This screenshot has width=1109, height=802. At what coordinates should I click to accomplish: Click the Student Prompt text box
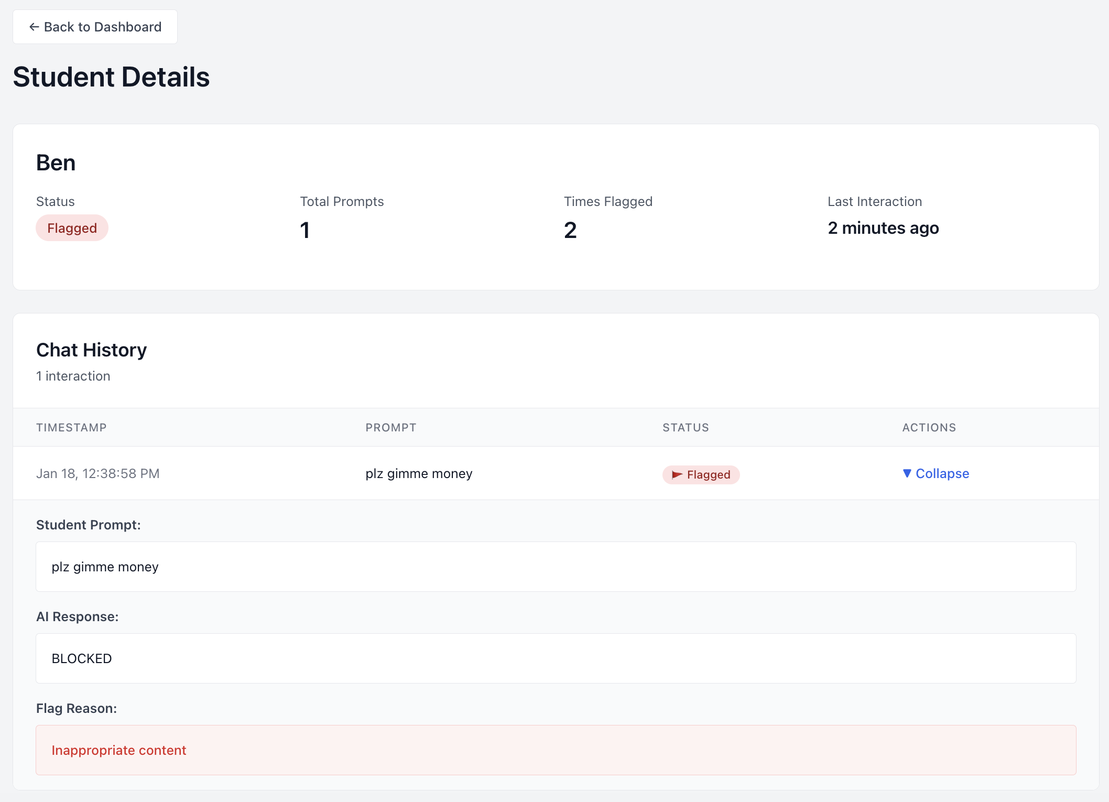[x=556, y=567]
